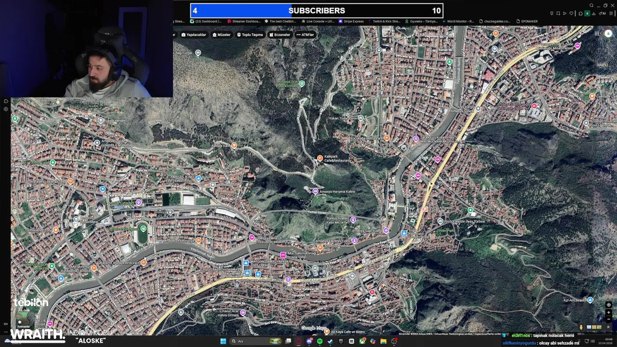Image resolution: width=617 pixels, height=347 pixels.
Task: Open the EPOMAKER bookmark
Action: (526, 21)
